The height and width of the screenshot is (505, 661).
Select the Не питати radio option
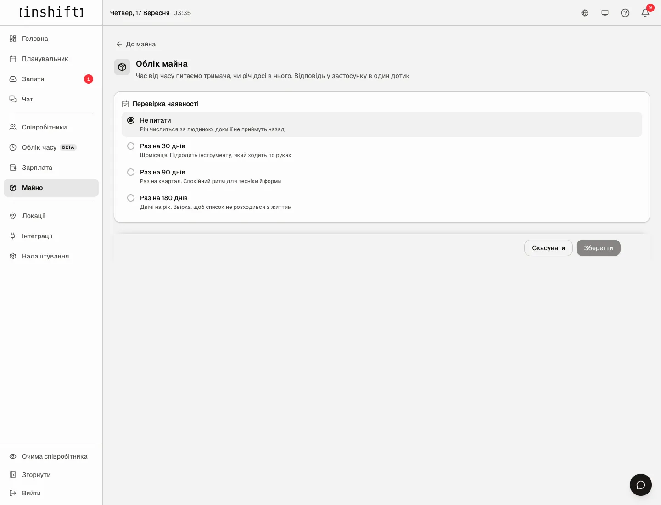point(382,124)
